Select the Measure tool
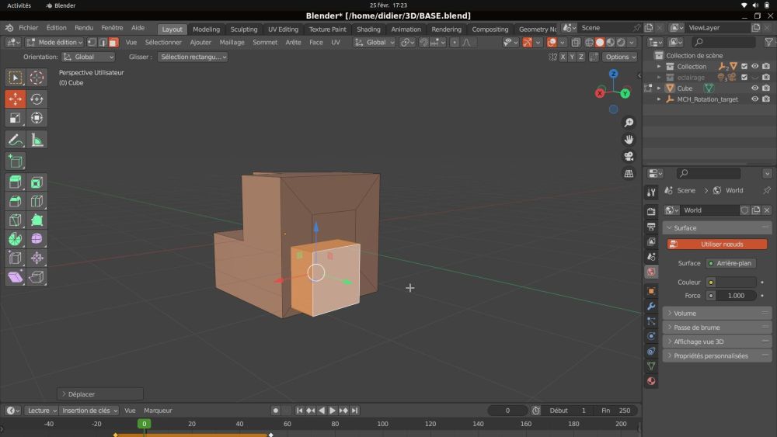Image resolution: width=777 pixels, height=437 pixels. coord(37,140)
